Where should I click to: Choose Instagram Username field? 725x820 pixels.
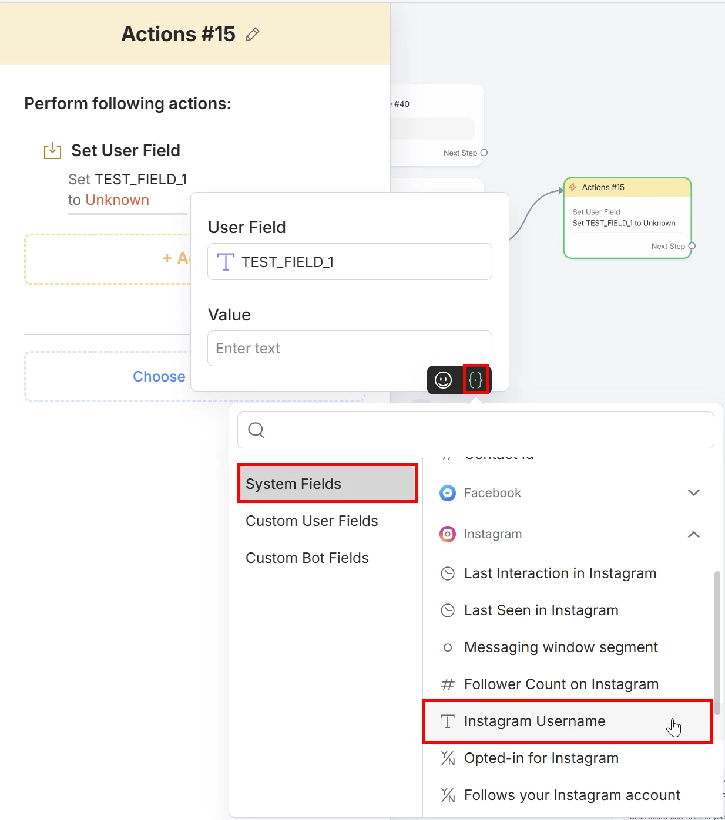coord(535,721)
